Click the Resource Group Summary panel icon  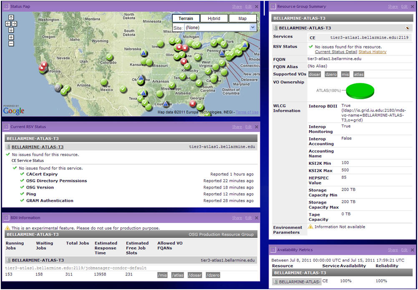point(273,6)
